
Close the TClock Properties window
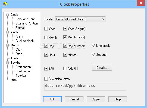(141, 3)
